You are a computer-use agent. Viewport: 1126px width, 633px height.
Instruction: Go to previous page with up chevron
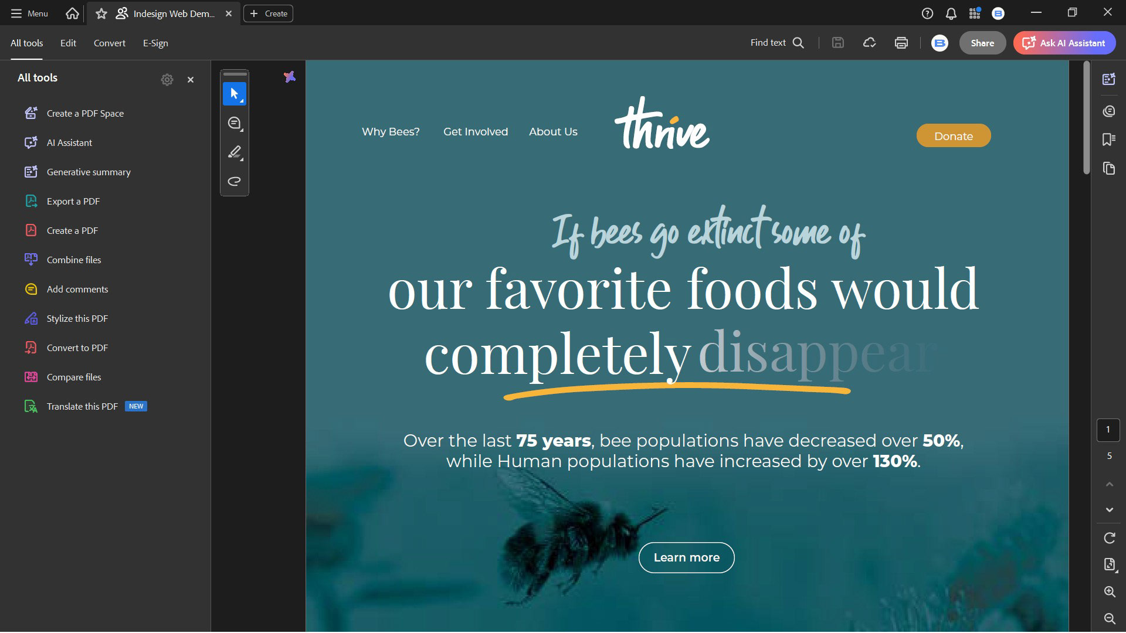(x=1109, y=484)
